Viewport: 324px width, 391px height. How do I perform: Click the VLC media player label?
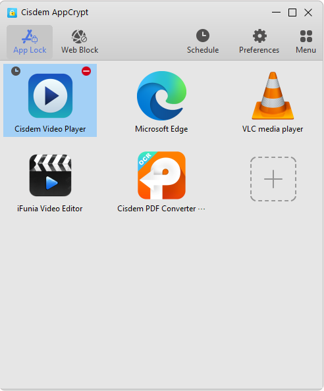pos(273,129)
